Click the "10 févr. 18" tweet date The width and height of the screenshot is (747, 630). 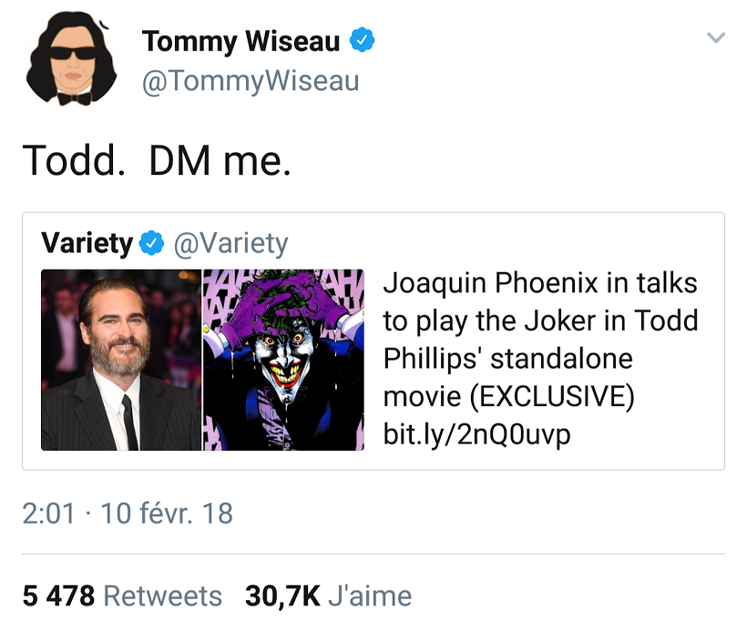coord(167,513)
